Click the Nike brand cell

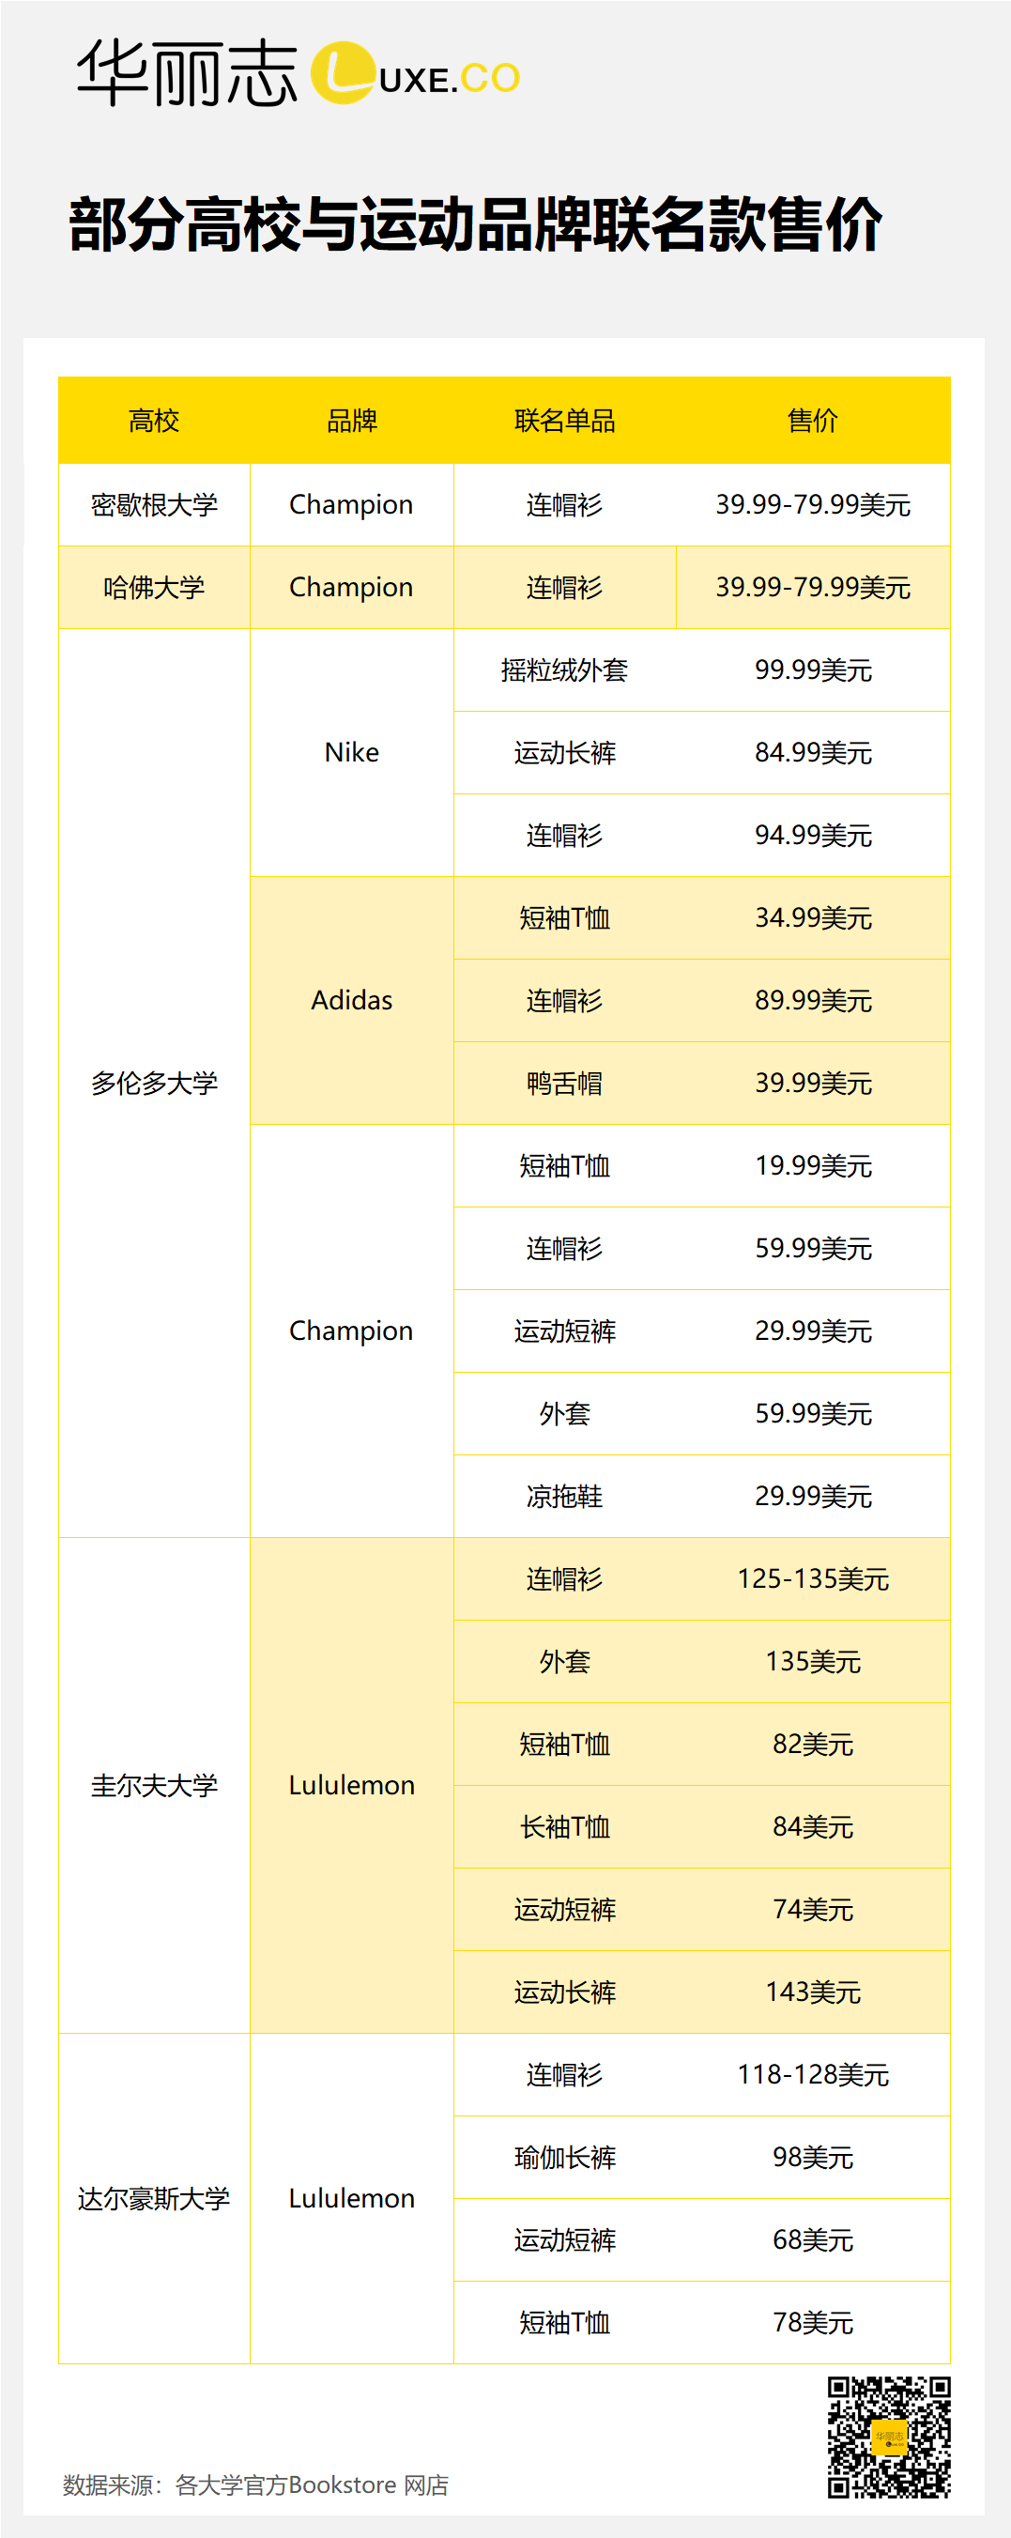[x=352, y=753]
